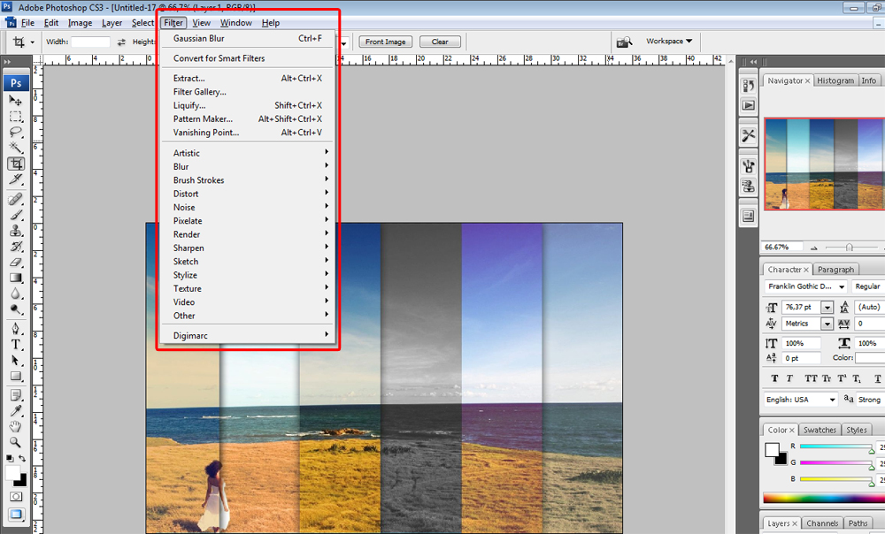
Task: Select the Lasso tool
Action: (16, 132)
